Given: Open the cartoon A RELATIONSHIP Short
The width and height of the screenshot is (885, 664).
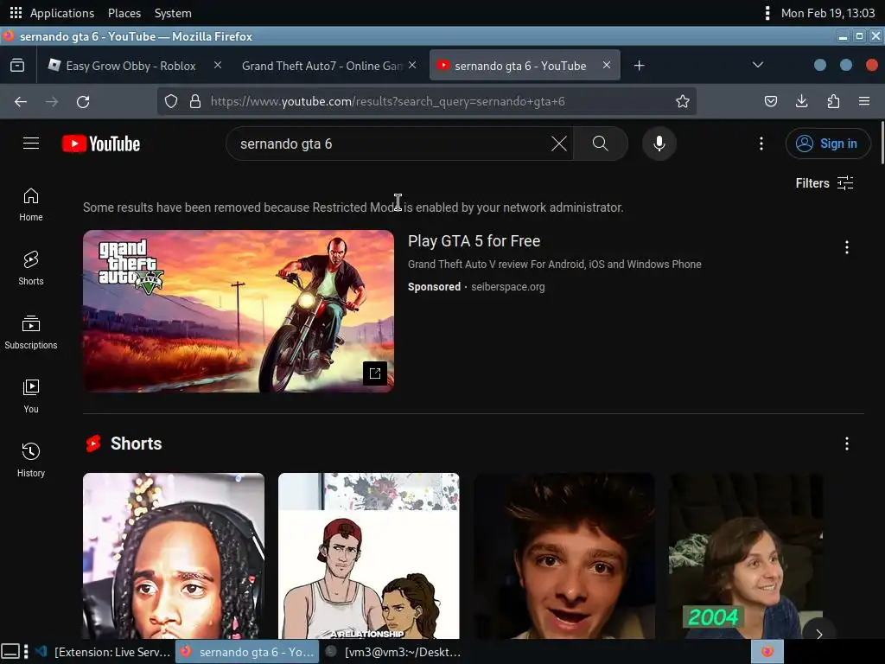Looking at the screenshot, I should point(368,556).
